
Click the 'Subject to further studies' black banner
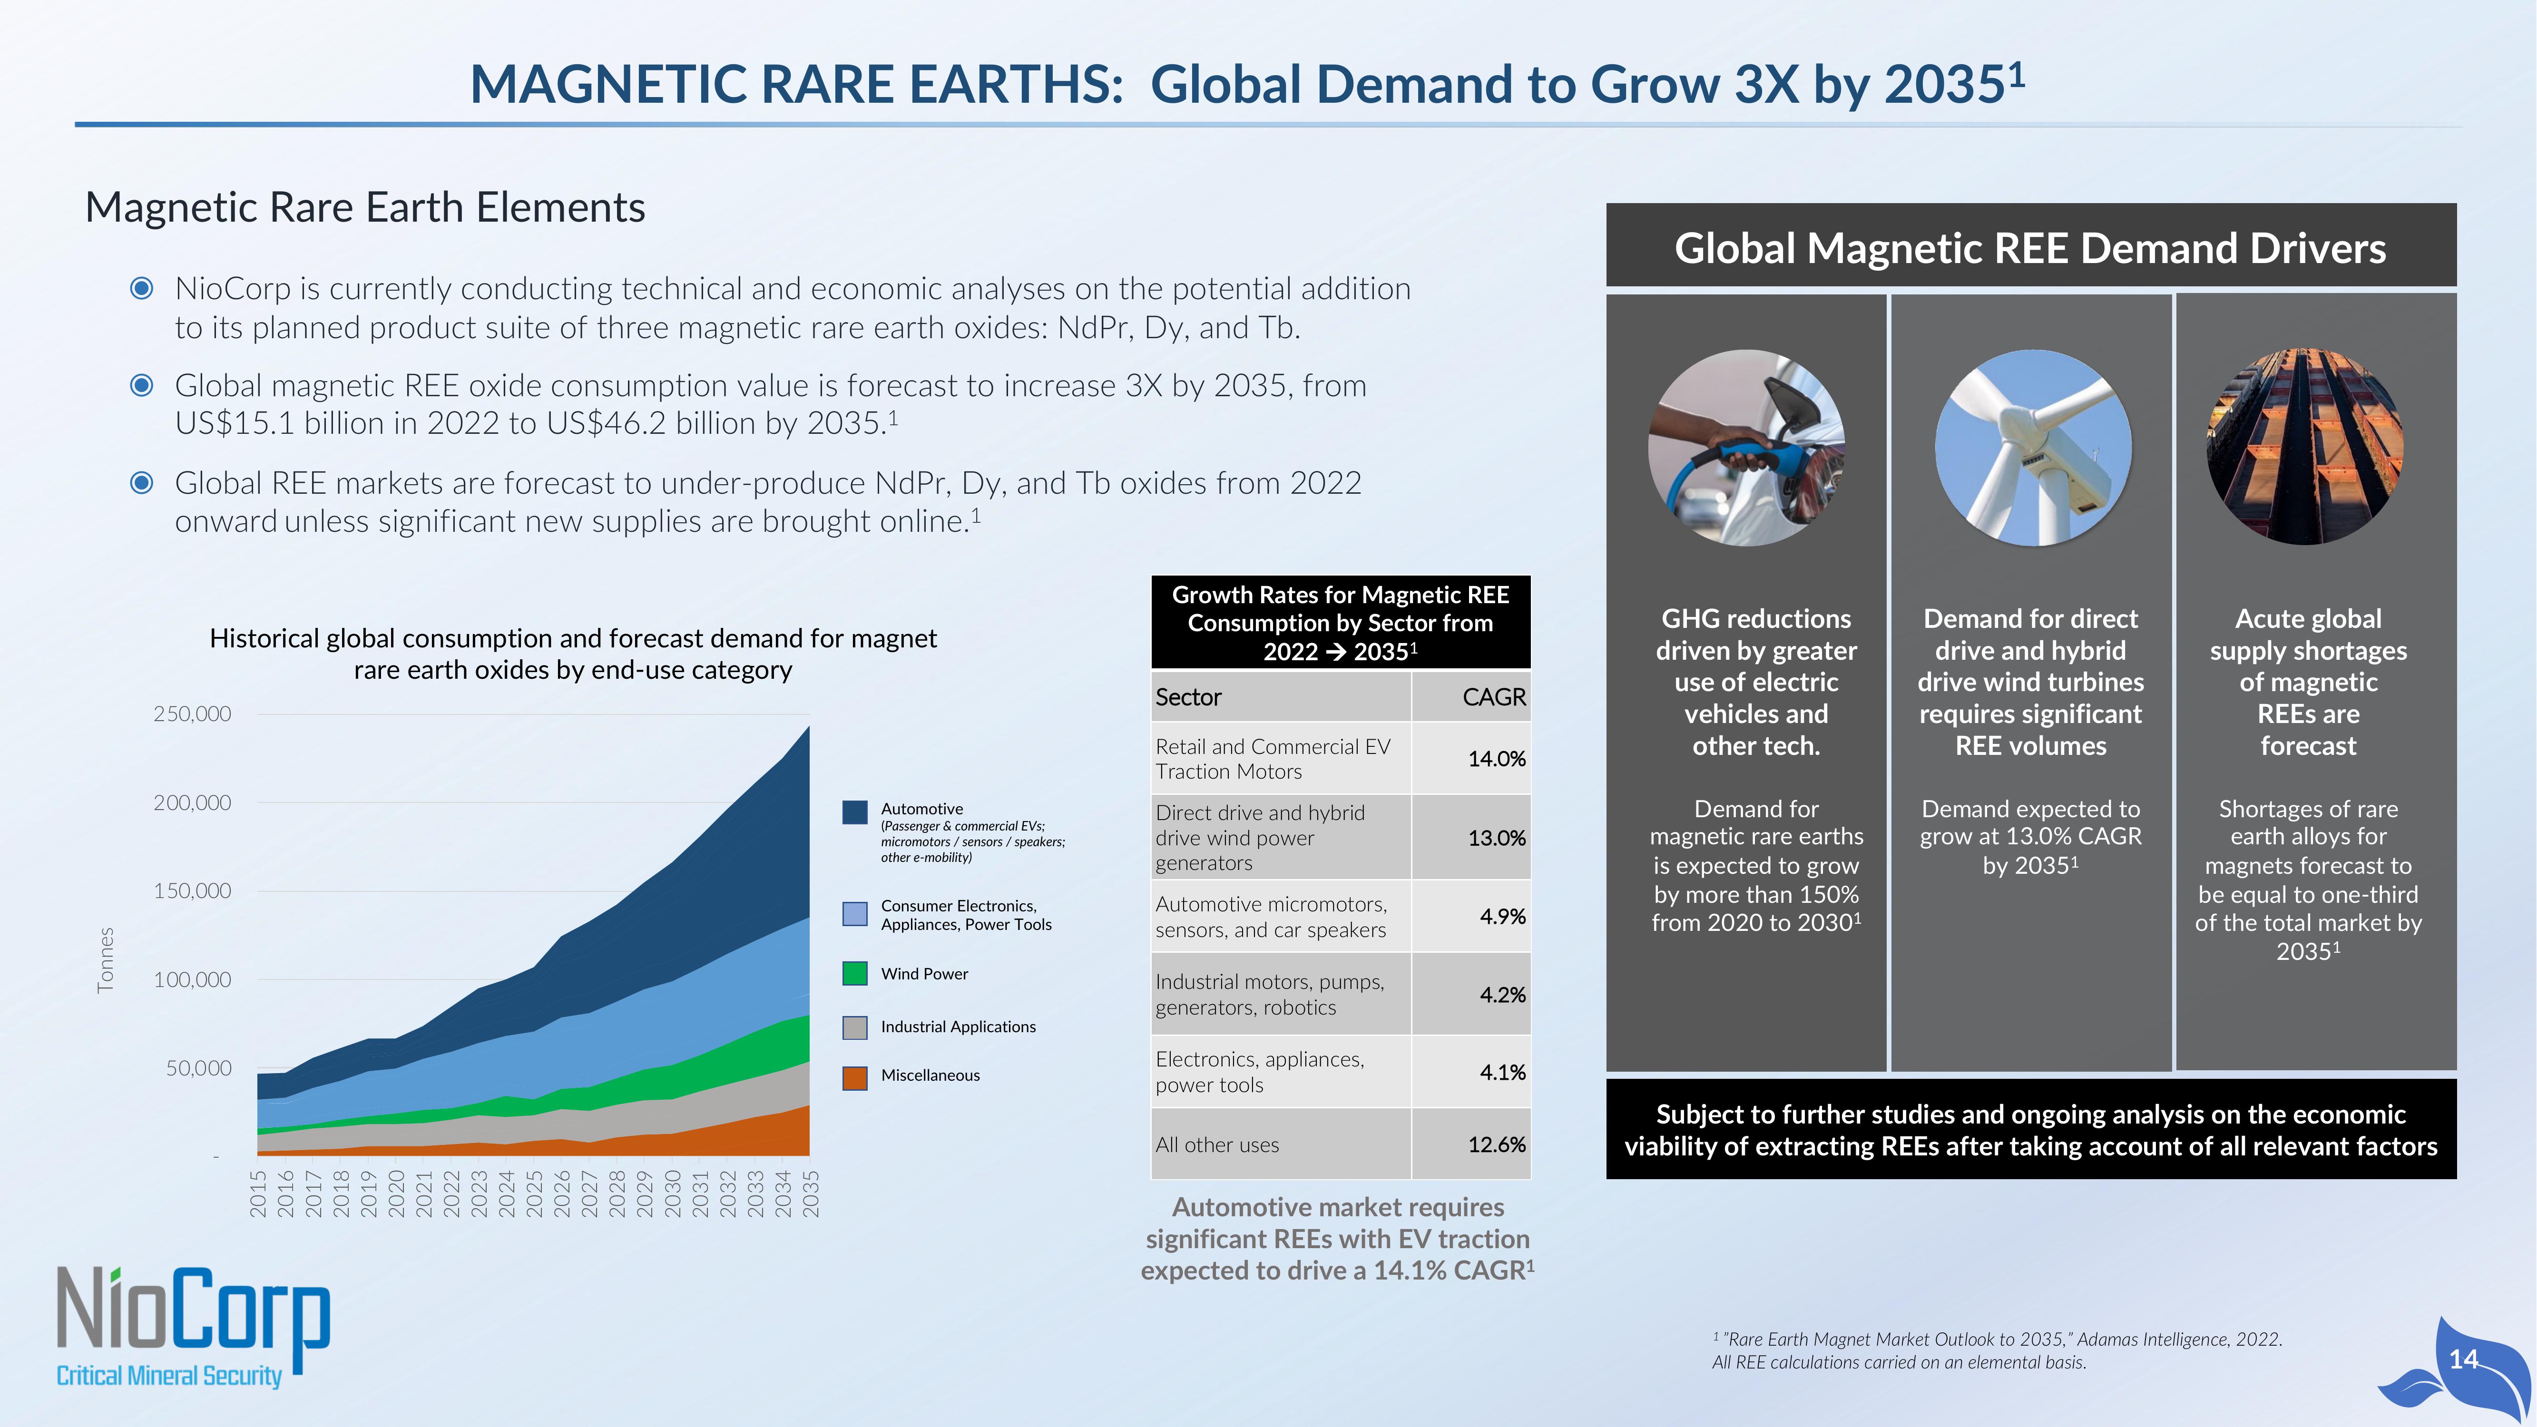tap(2031, 1130)
